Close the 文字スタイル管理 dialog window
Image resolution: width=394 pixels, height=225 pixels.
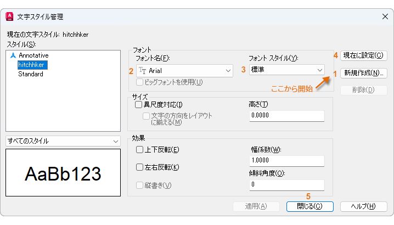click(x=385, y=17)
